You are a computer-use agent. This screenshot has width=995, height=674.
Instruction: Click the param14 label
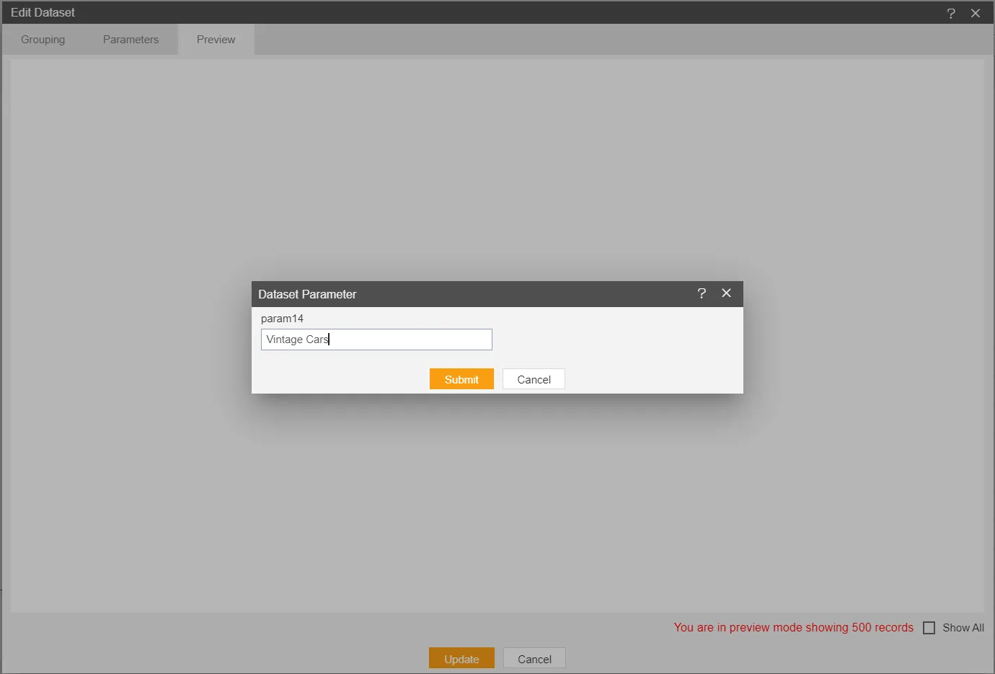[282, 319]
